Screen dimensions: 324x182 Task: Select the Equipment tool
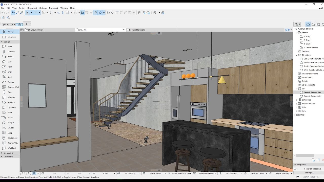pos(10,138)
